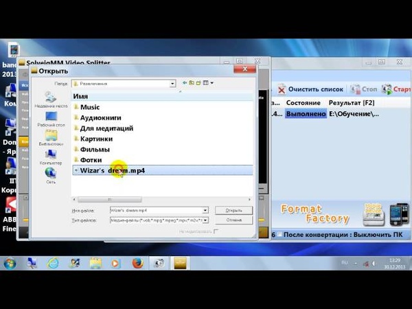
Task: Click the back navigation arrow icon
Action: [184, 83]
